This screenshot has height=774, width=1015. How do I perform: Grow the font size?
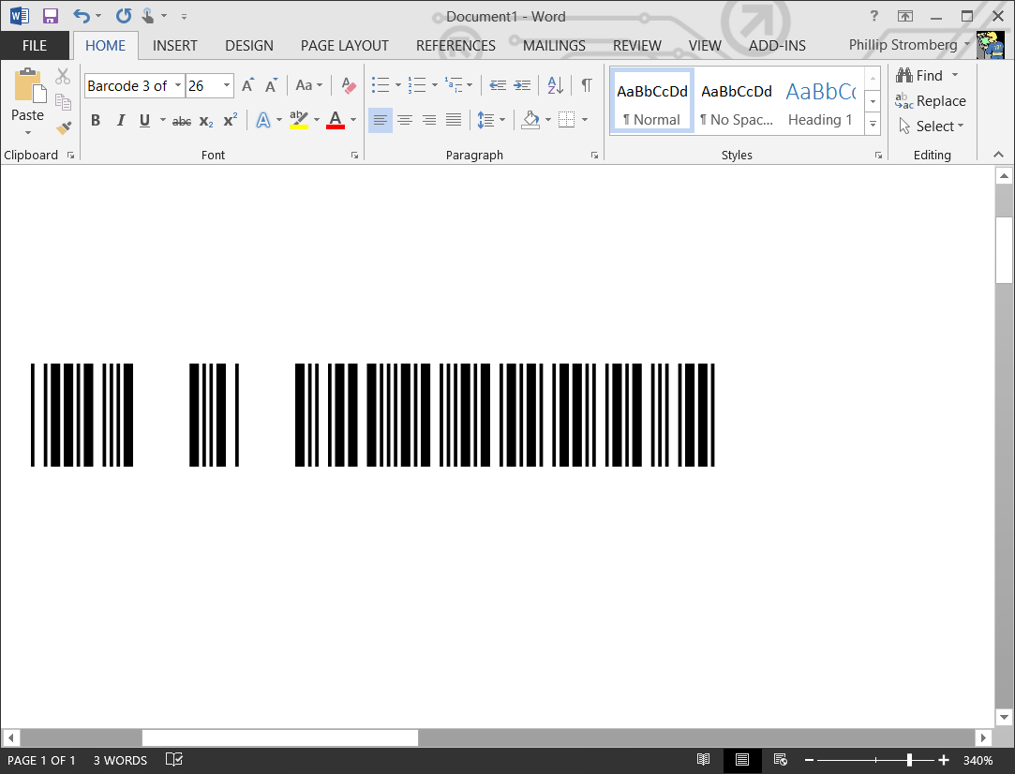(248, 85)
